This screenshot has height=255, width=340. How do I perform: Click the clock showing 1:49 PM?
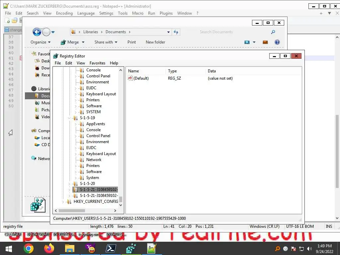click(324, 246)
